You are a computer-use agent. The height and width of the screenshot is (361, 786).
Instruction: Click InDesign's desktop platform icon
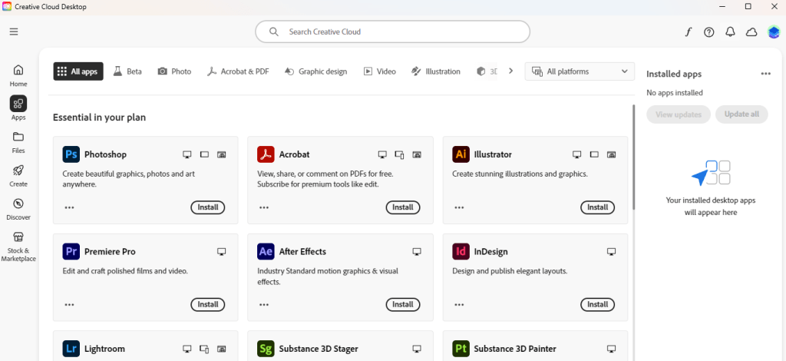coord(611,251)
